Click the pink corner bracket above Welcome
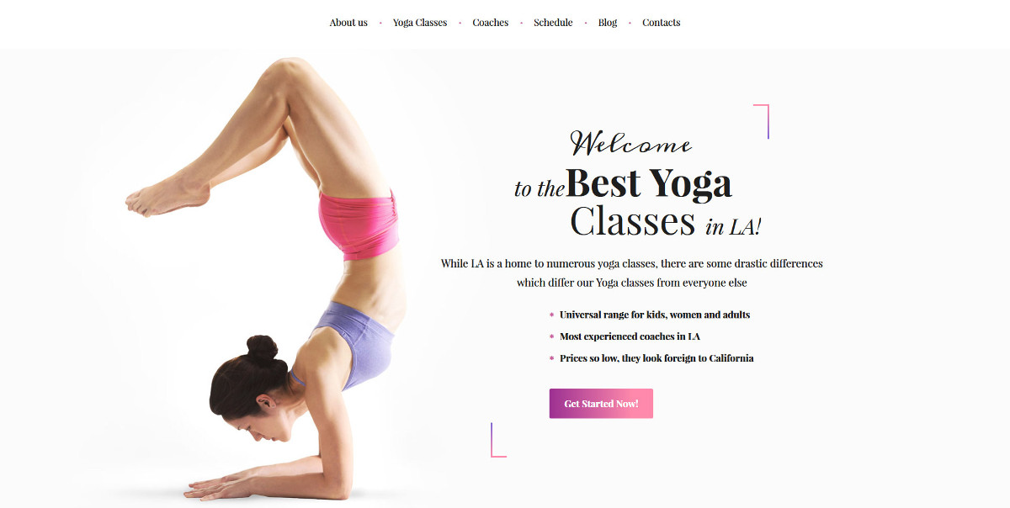The image size is (1010, 508). 762,121
